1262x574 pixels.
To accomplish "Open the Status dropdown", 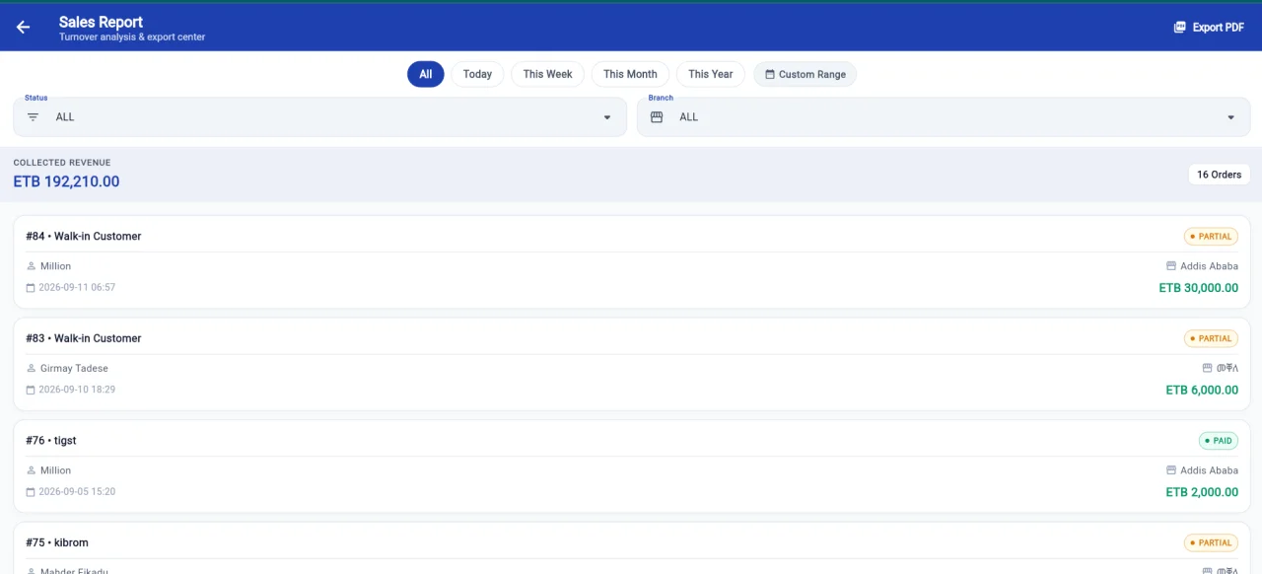I will pos(319,116).
